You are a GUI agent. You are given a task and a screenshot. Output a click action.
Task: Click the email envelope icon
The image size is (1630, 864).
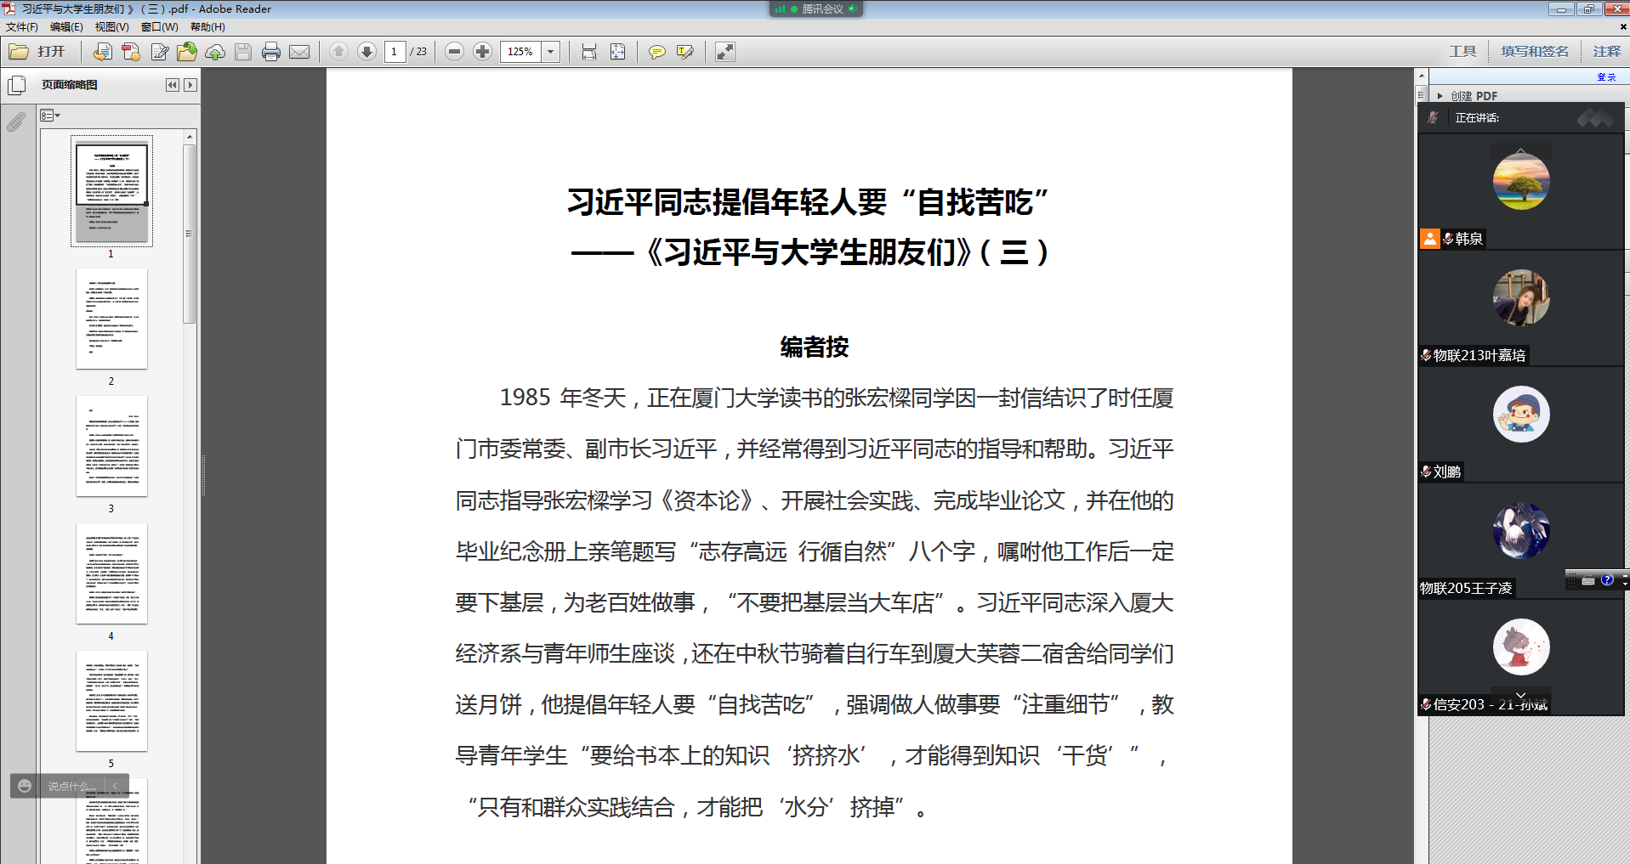pos(299,52)
